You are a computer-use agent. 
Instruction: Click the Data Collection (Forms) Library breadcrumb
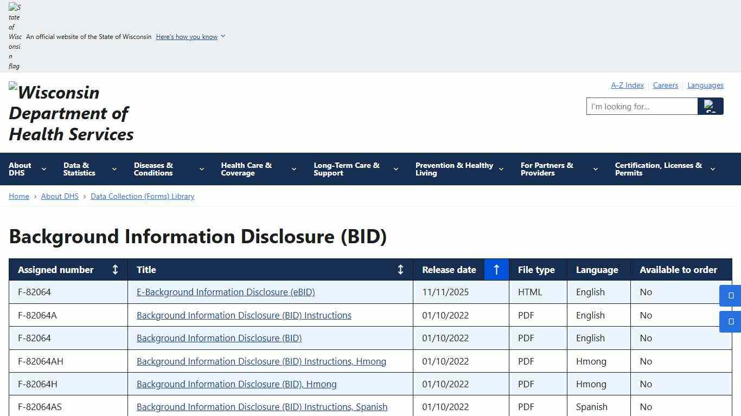pyautogui.click(x=142, y=196)
